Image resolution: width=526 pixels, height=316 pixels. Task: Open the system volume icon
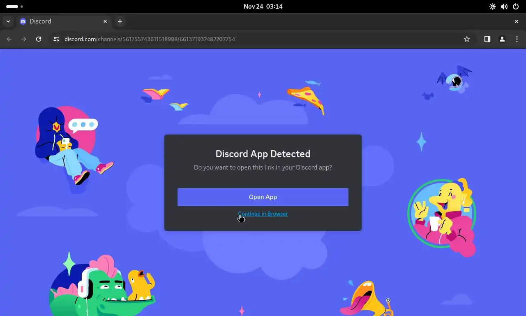point(504,6)
